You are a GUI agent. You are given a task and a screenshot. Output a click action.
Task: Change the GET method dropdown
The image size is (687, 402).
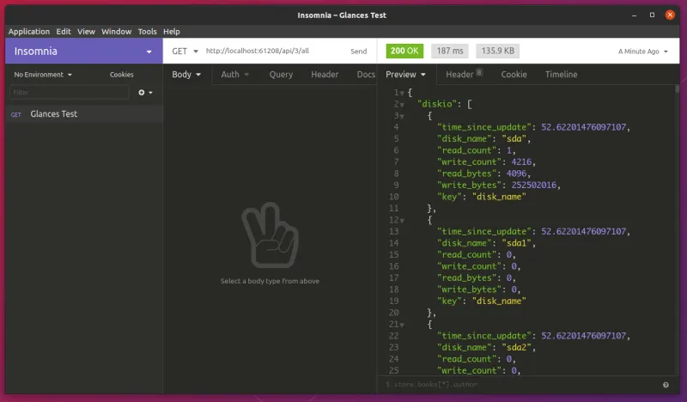pyautogui.click(x=185, y=52)
